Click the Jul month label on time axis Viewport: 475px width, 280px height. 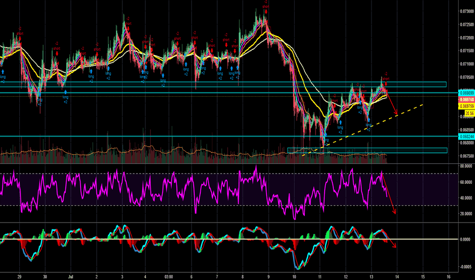(x=71, y=276)
